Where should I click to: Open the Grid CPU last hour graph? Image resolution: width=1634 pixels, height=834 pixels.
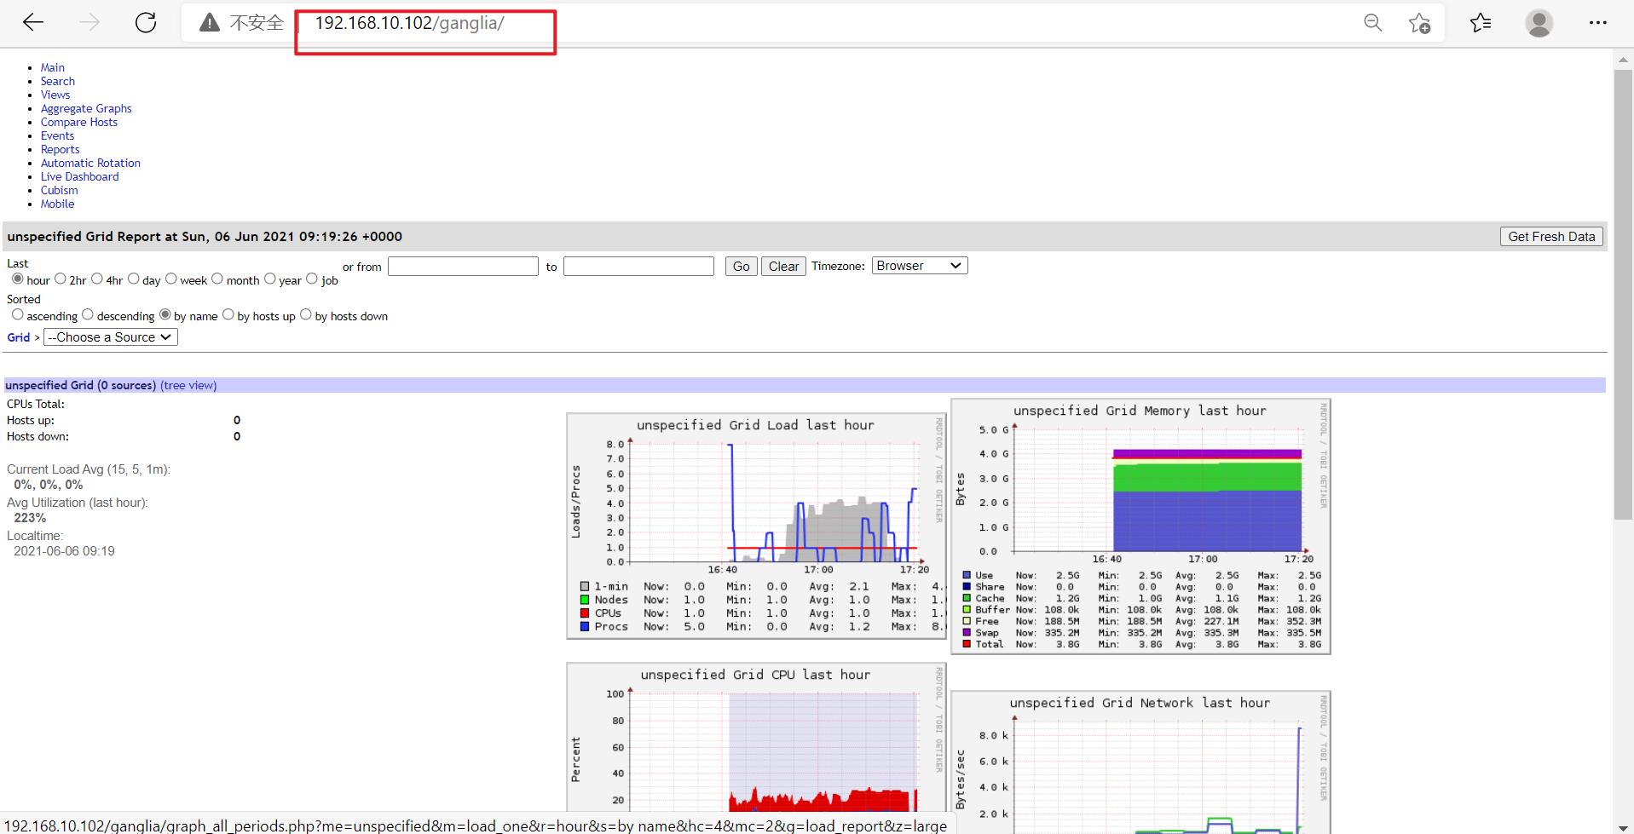[756, 737]
